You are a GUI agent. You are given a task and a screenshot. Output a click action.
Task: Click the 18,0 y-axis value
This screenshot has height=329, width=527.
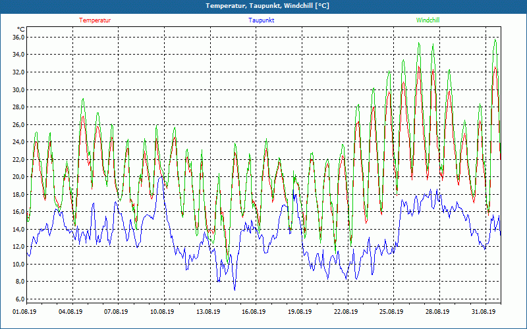(x=18, y=194)
